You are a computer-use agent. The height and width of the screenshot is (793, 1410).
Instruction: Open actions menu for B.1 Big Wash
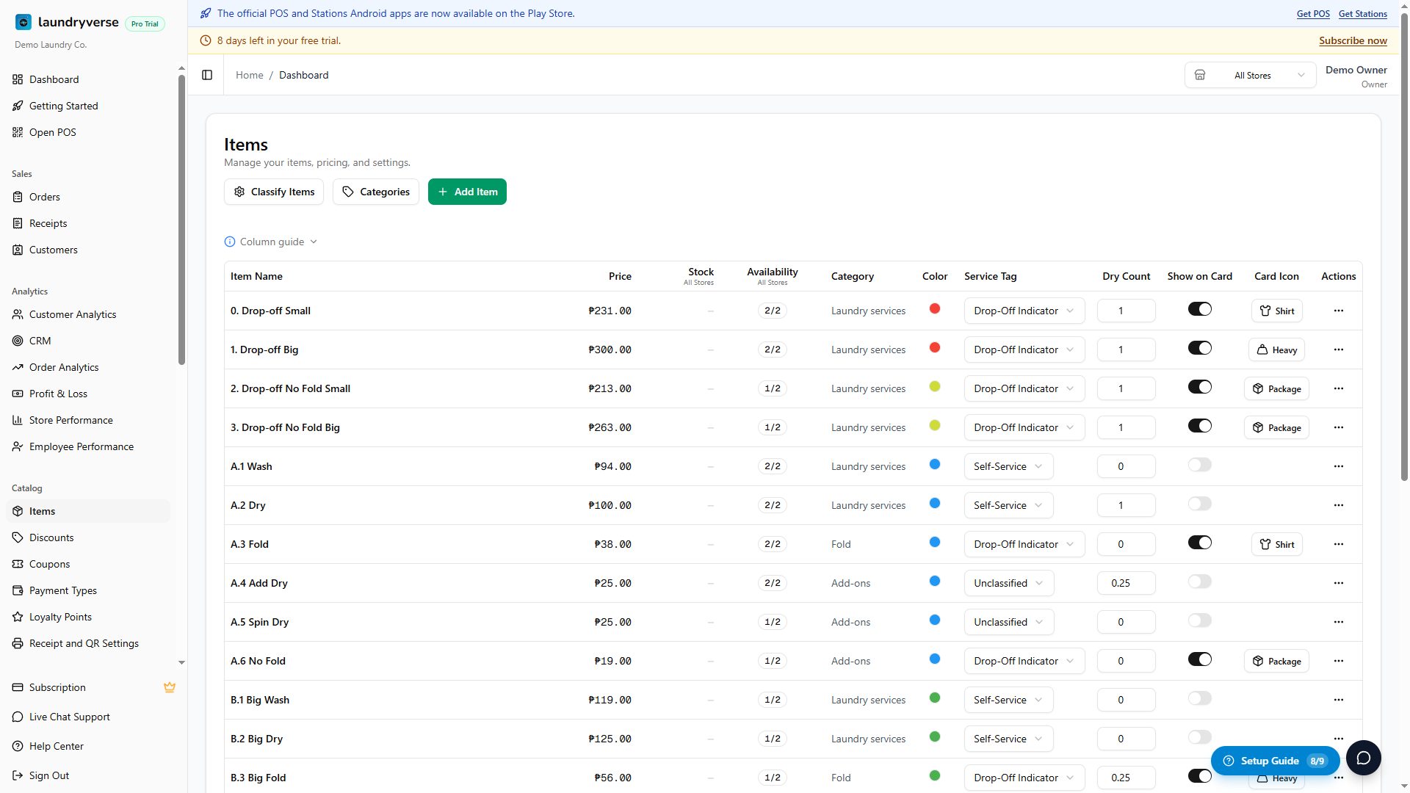click(1339, 700)
